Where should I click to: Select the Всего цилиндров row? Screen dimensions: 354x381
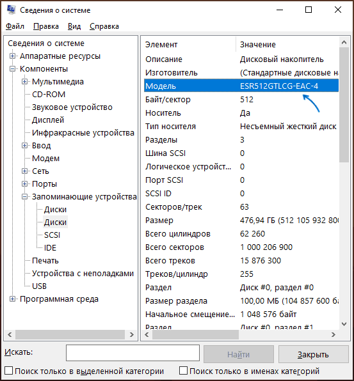pos(241,234)
